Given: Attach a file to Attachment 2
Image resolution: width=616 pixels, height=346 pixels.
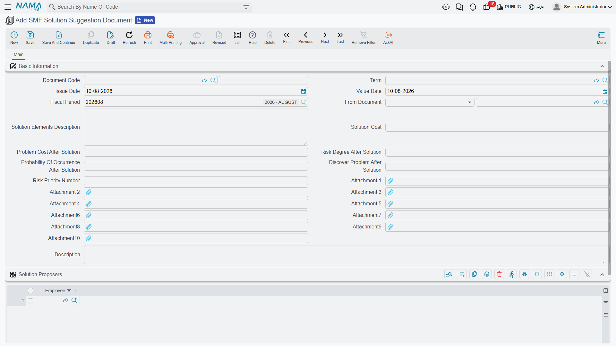Looking at the screenshot, I should click(x=89, y=192).
